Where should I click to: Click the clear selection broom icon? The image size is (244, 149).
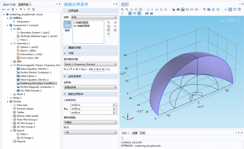pyautogui.click(x=115, y=30)
